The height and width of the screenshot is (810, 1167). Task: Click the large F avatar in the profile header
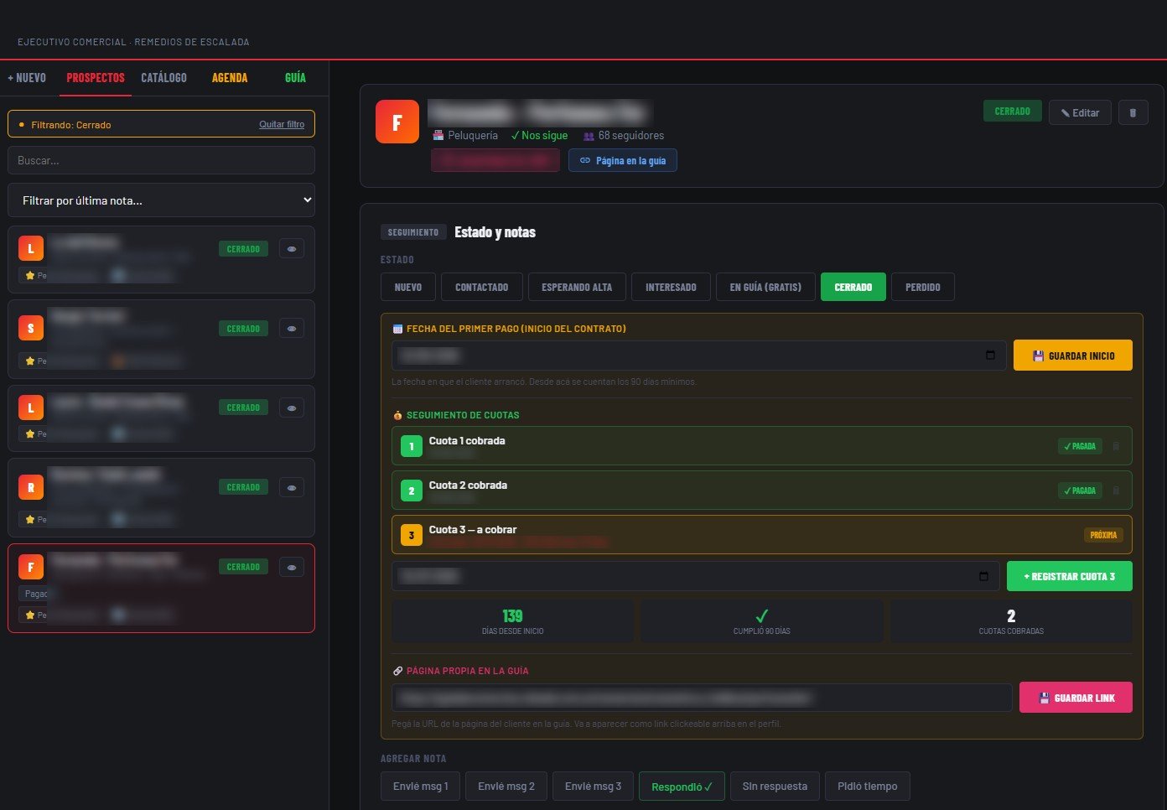pos(397,122)
